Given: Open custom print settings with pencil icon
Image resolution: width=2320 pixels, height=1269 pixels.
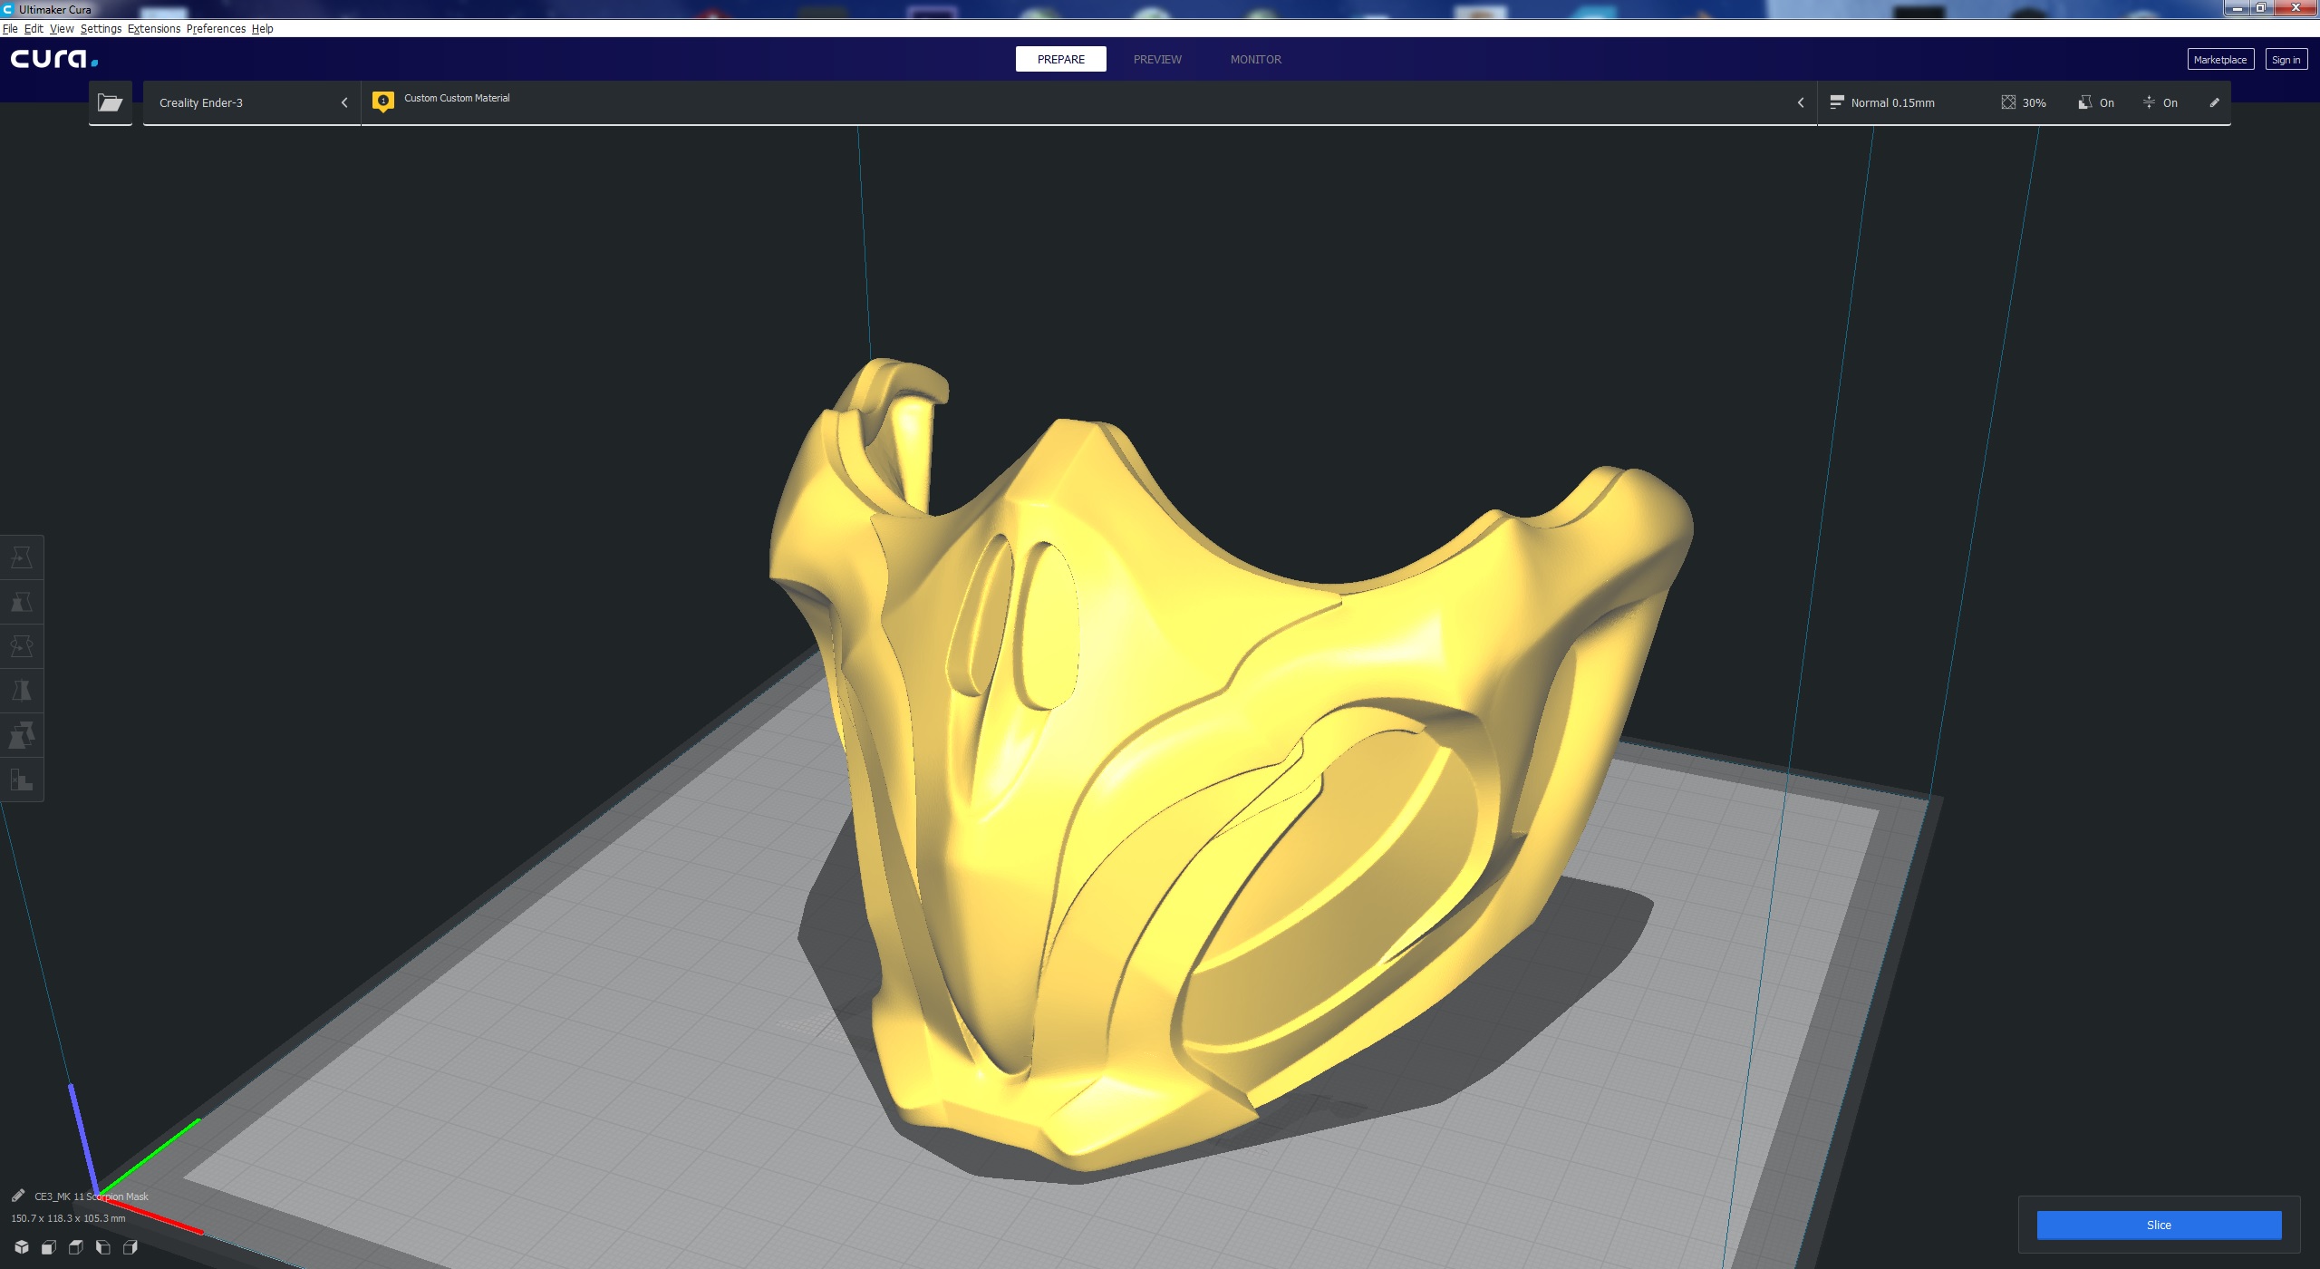Looking at the screenshot, I should click(2213, 102).
